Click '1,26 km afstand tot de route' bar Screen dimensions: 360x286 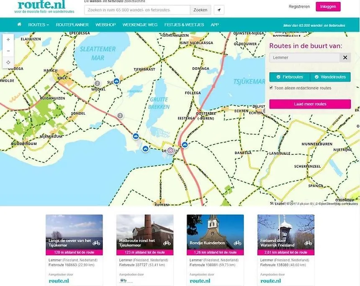215,252
